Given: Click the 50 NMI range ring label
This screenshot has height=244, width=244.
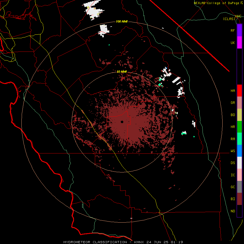Looking at the screenshot, I should click(x=122, y=72).
